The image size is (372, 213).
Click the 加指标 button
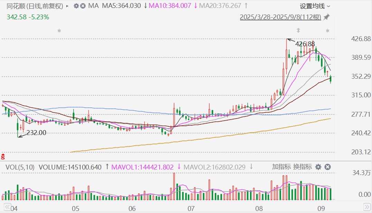click(282, 167)
